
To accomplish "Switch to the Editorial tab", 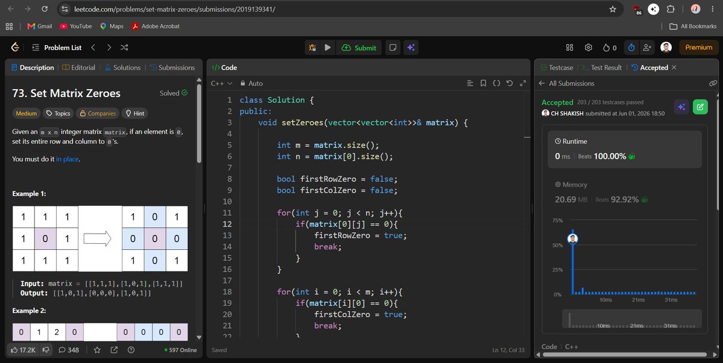I will click(x=79, y=67).
